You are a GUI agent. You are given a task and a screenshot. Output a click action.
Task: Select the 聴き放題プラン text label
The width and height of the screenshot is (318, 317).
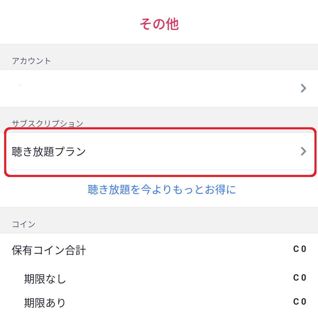point(49,151)
